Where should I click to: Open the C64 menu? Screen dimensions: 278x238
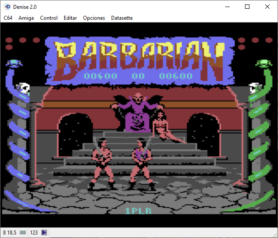(x=8, y=18)
